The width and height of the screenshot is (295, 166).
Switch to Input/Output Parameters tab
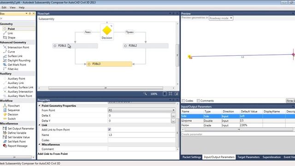click(x=219, y=157)
